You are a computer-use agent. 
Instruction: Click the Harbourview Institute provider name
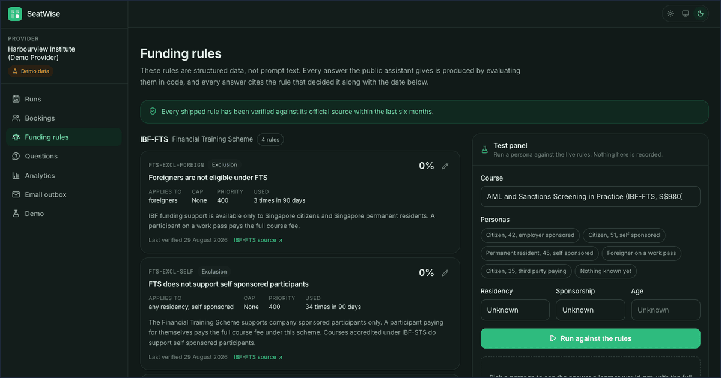point(41,53)
